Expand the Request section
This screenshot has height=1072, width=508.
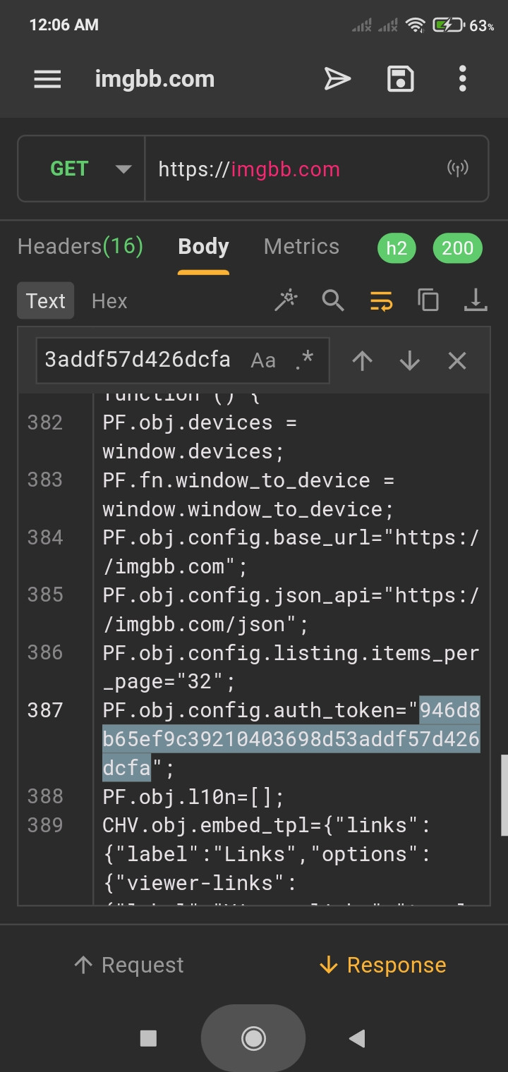(x=129, y=965)
